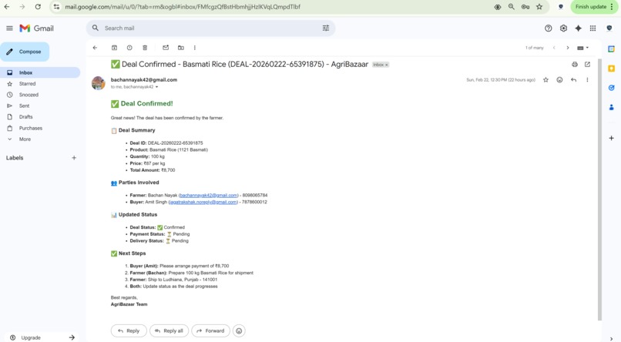Open Google Tasks side panel

612,88
